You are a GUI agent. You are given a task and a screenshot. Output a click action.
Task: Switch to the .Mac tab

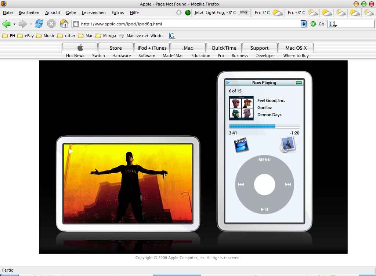(x=188, y=48)
